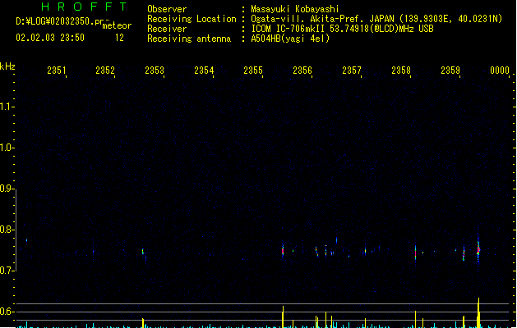The width and height of the screenshot is (517, 328).
Task: Click the meteor echo just before 2353
Action: tap(143, 252)
